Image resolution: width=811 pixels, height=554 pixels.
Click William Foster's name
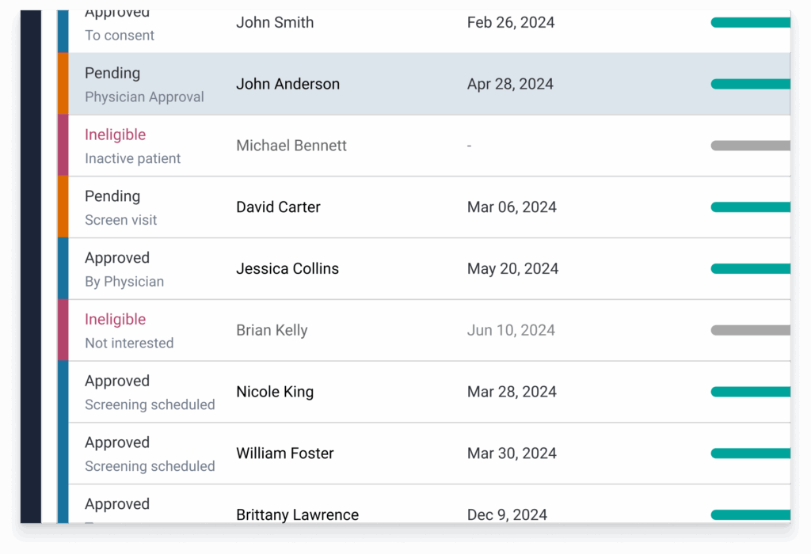pos(285,453)
